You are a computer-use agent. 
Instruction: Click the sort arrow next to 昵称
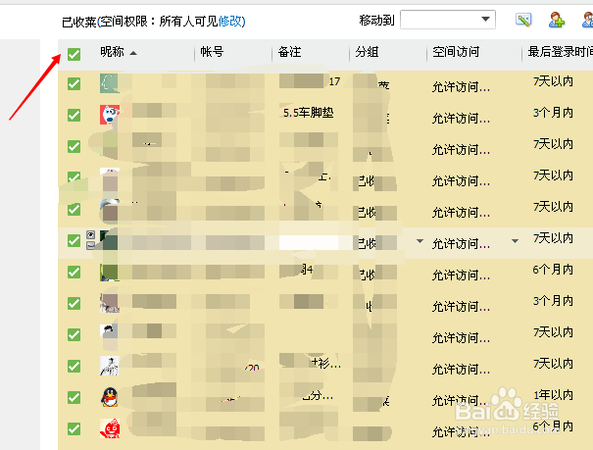point(133,53)
